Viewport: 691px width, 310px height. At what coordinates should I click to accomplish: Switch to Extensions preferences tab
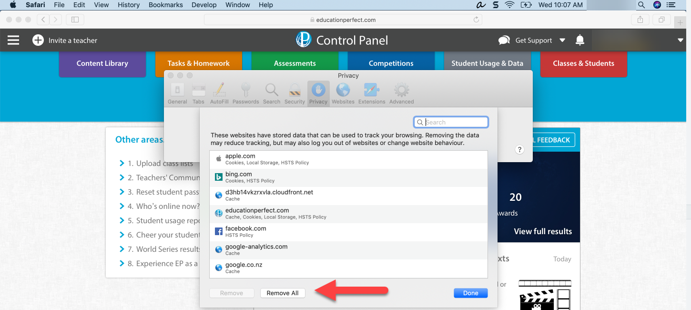(372, 93)
